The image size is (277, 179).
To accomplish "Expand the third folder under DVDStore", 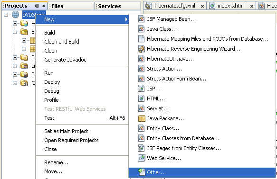I will 15,57.
